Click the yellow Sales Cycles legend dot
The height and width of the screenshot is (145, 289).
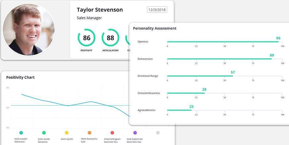point(67,133)
